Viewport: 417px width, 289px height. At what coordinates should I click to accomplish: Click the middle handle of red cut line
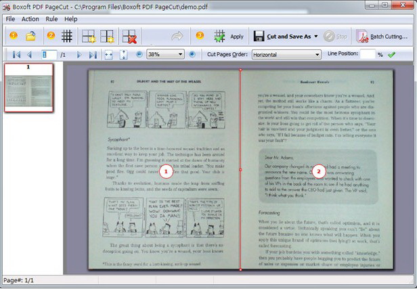pyautogui.click(x=240, y=170)
